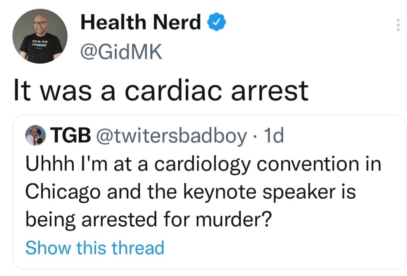Click Health Nerd's profile picture
The image size is (407, 276).
click(40, 37)
